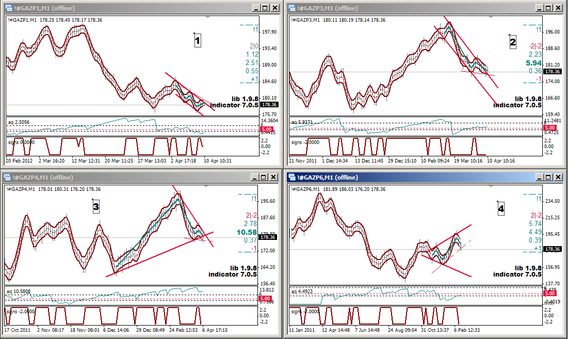Click the GAZP1 chart window icon
The image size is (568, 339).
coord(9,8)
